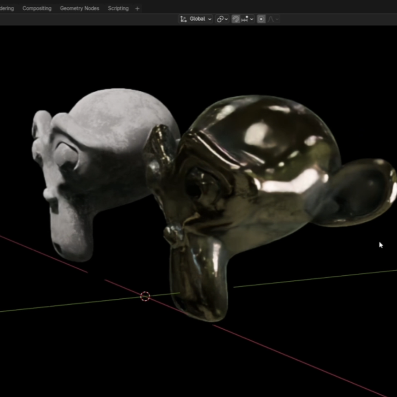This screenshot has width=397, height=397.
Task: Select the partially visible Rendering workspace tab
Action: pyautogui.click(x=7, y=8)
